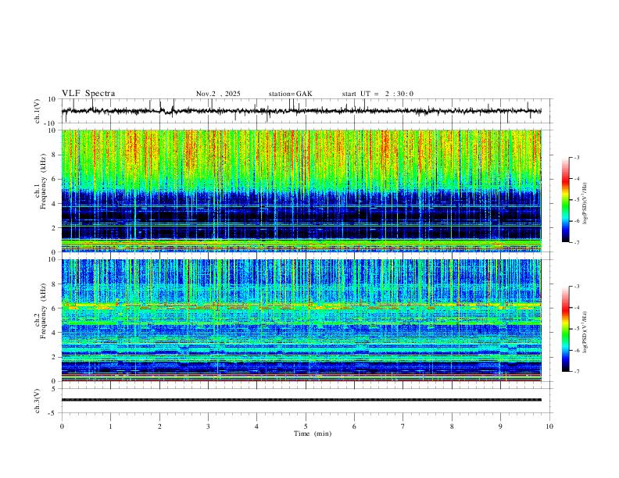The width and height of the screenshot is (619, 478).
Task: Click the "6" kHz tick on ch.2 axis
Action: 55,309
